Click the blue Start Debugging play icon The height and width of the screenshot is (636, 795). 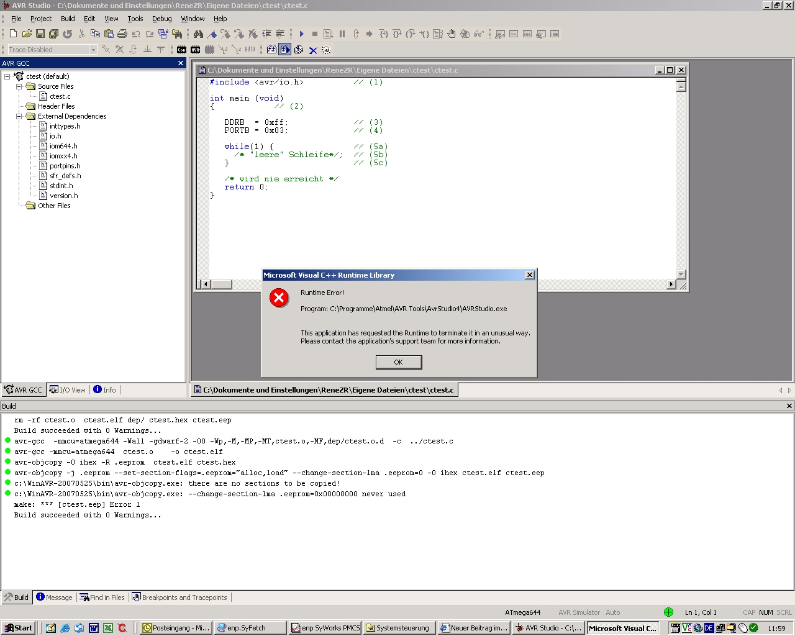tap(301, 34)
